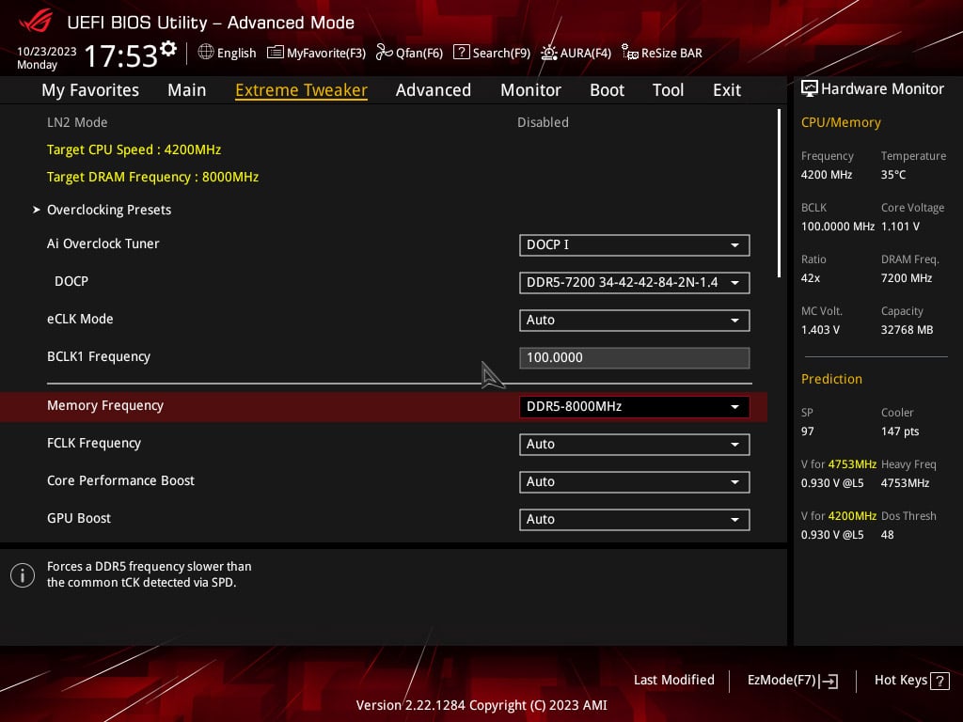Viewport: 963px width, 722px height.
Task: Select the eCLK Mode label
Action: (x=80, y=320)
